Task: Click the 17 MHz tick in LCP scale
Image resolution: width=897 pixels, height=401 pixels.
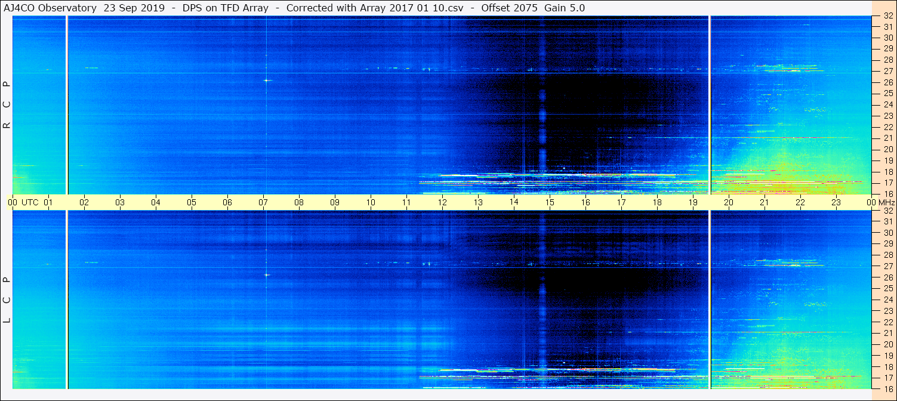Action: pyautogui.click(x=879, y=378)
